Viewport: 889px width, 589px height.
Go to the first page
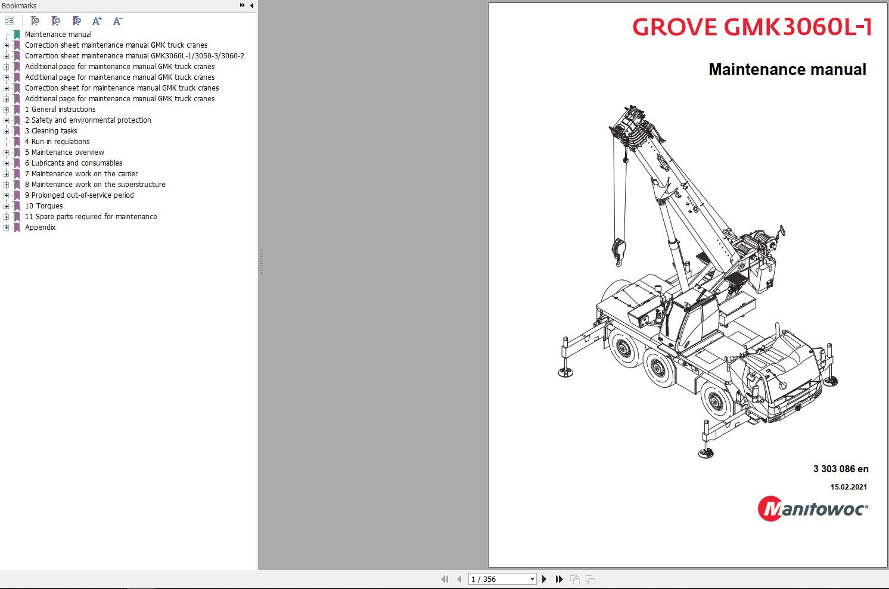(x=444, y=579)
